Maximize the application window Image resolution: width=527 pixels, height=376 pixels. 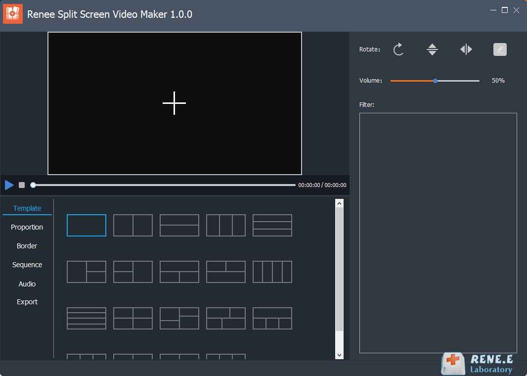[504, 10]
